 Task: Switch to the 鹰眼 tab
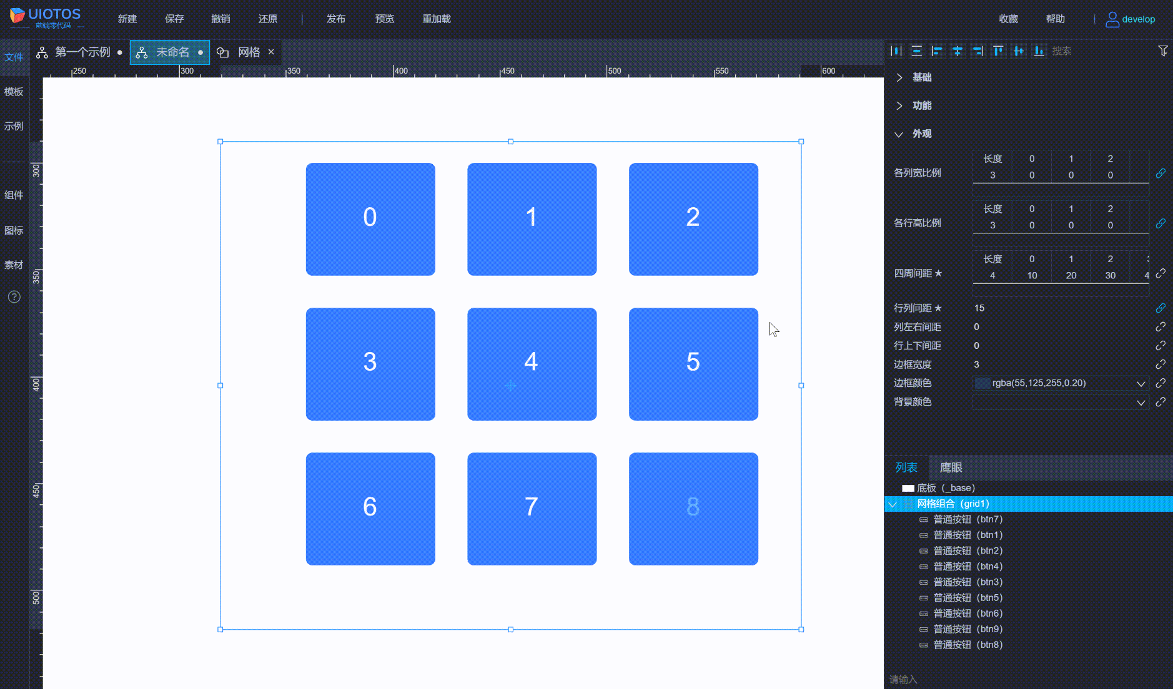tap(951, 467)
